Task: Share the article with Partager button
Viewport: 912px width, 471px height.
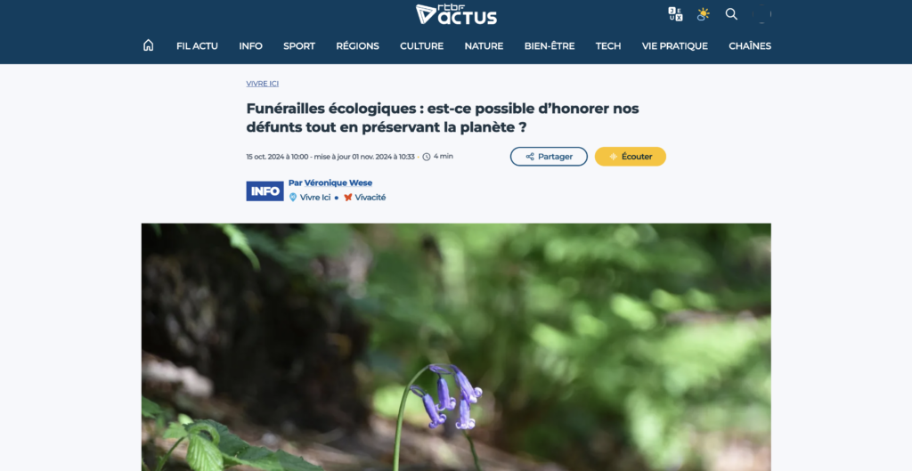Action: click(x=549, y=157)
